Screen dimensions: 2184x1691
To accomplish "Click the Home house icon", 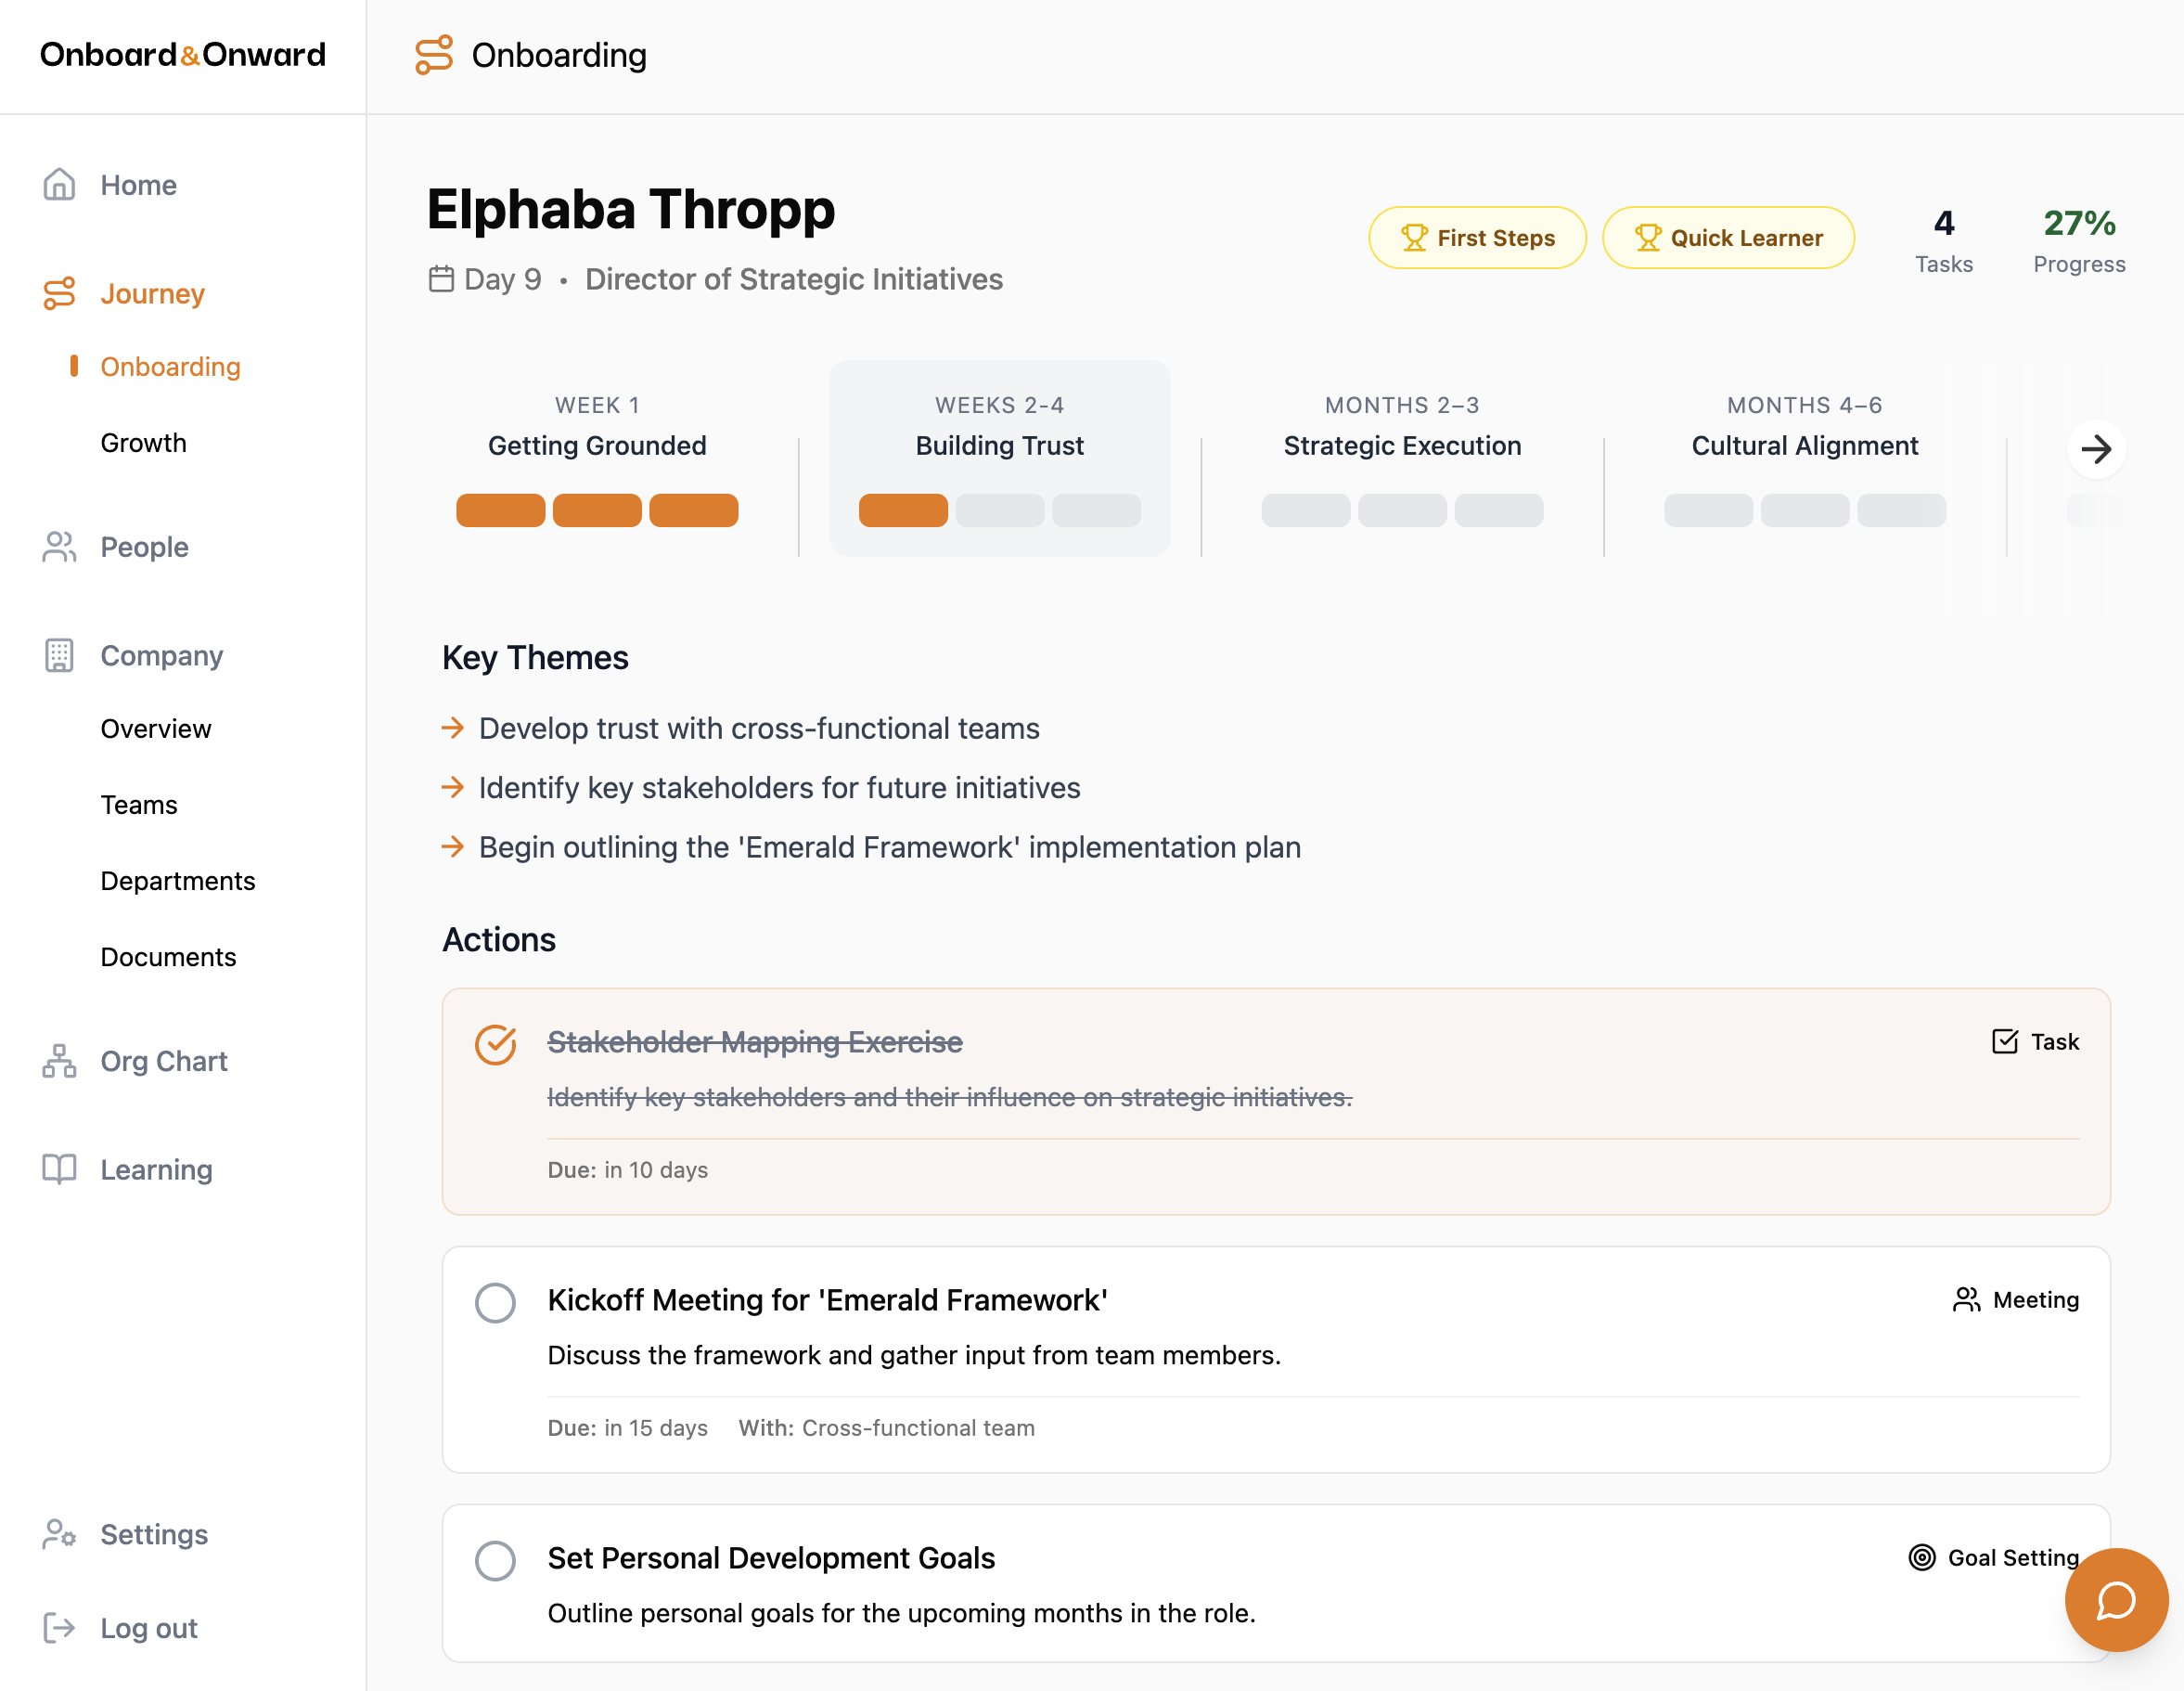I will pos(59,185).
